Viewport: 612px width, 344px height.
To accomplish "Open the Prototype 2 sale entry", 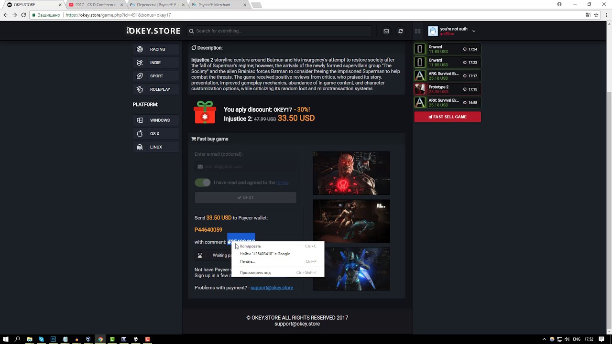I will pos(448,89).
